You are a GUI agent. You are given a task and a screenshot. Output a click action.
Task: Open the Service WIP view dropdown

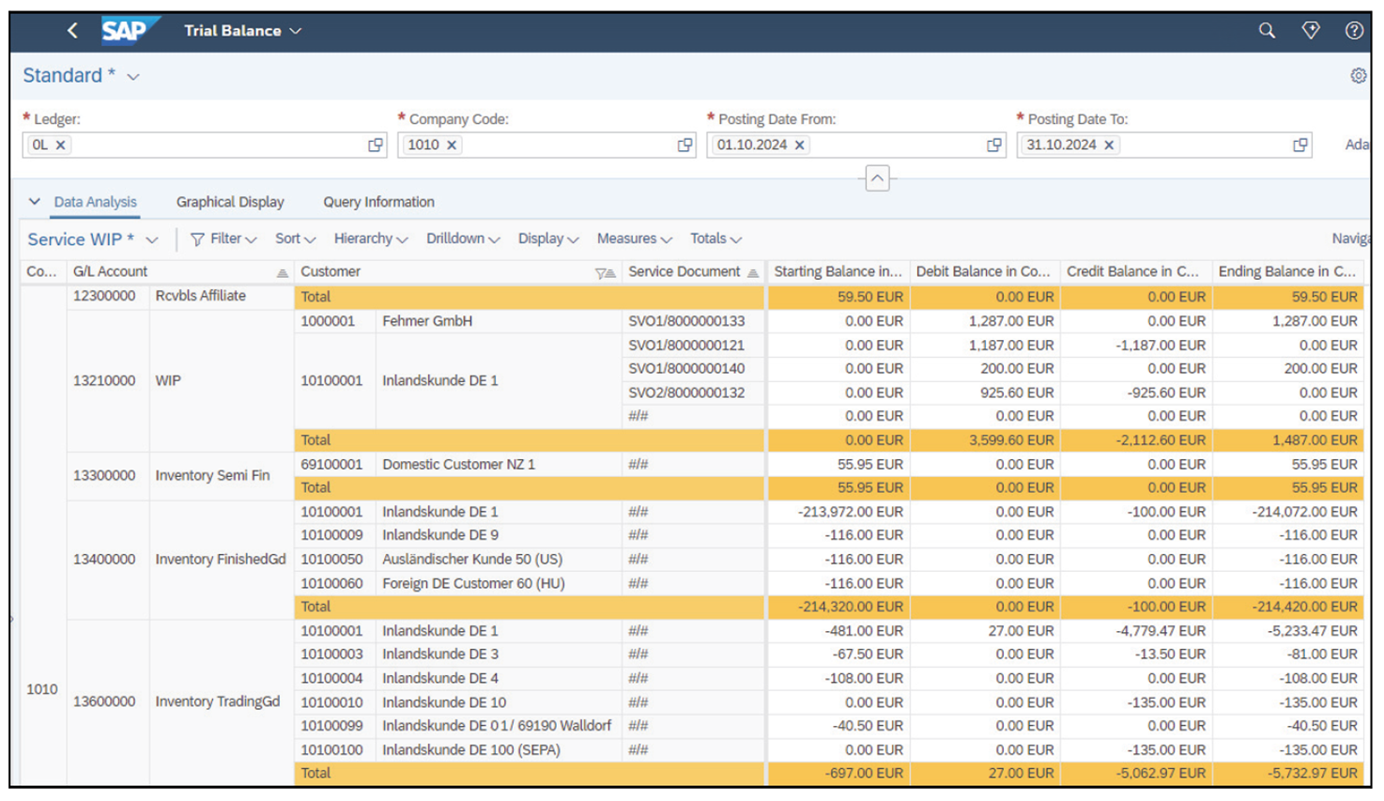pyautogui.click(x=152, y=240)
